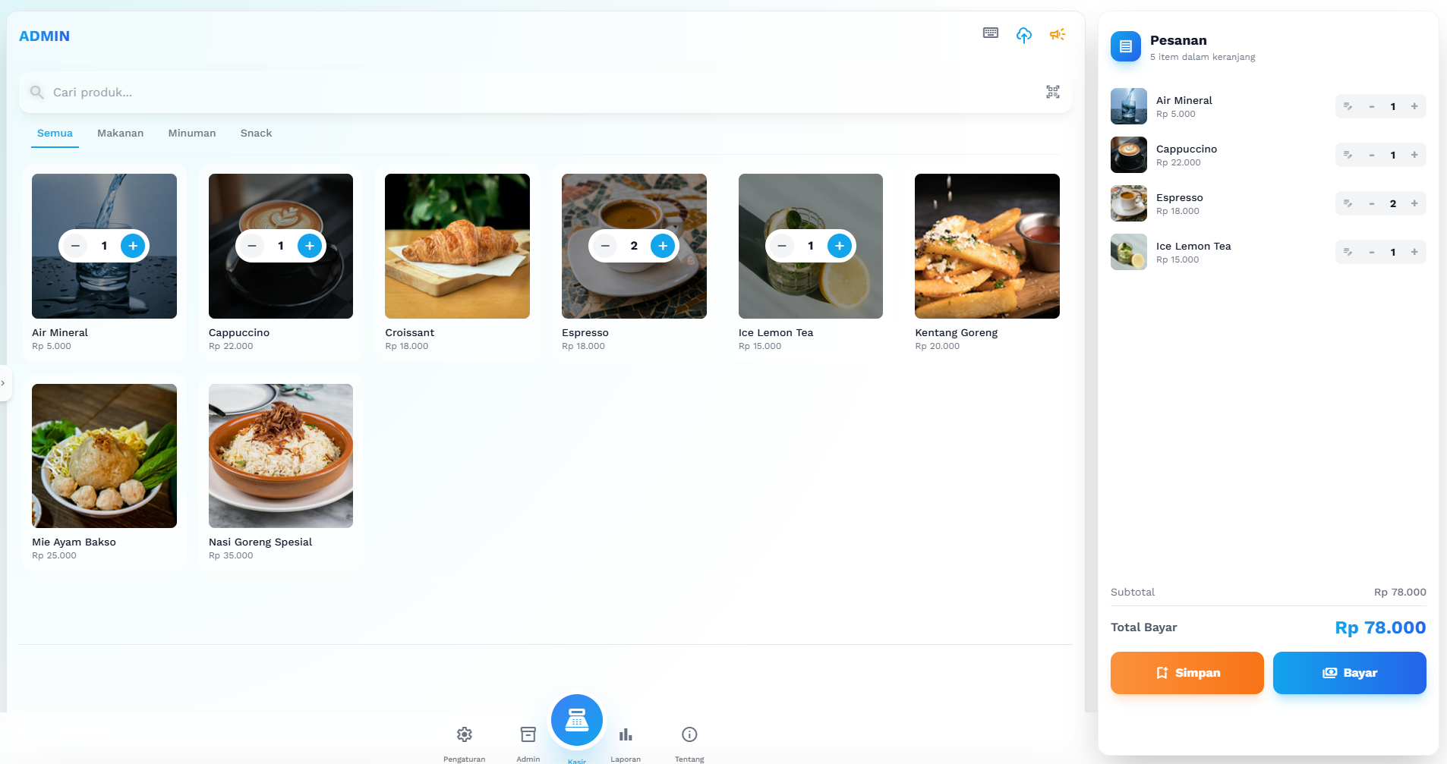Expand the left sidebar chevron handle
This screenshot has height=764, width=1447.
4,383
